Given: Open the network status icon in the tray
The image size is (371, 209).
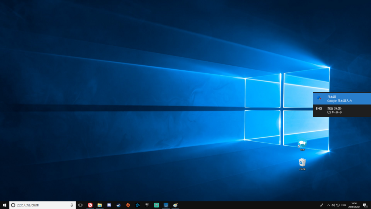Looking at the screenshot, I should pos(338,205).
